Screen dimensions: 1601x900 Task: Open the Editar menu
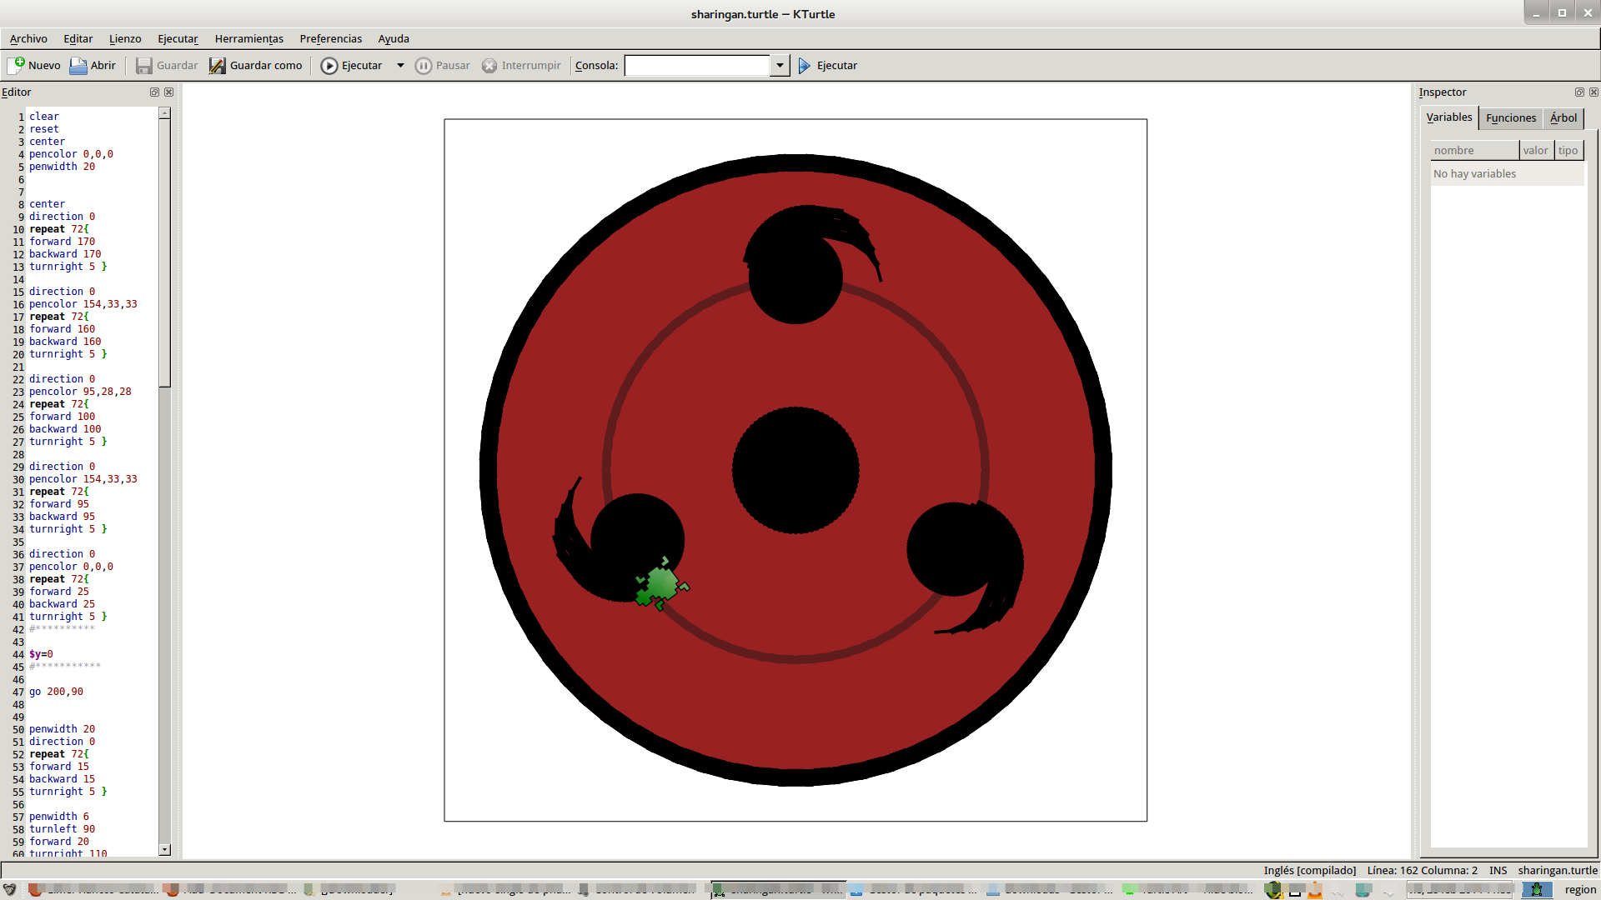78,38
